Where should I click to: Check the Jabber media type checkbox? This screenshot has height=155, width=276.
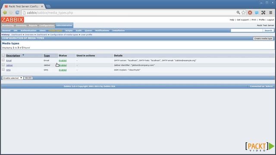(3, 65)
